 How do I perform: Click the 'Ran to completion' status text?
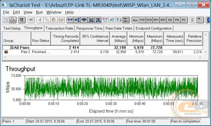[186, 121]
